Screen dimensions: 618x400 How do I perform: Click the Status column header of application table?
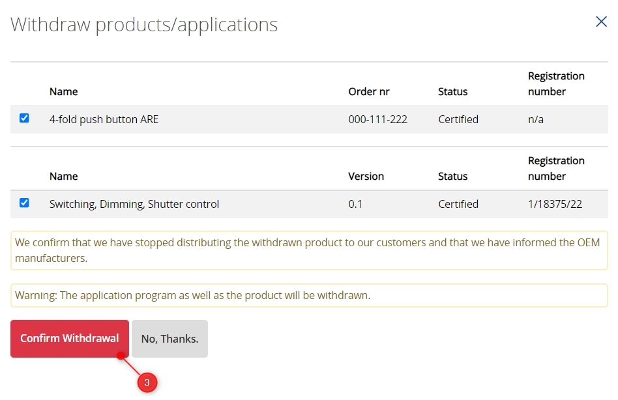(x=452, y=176)
